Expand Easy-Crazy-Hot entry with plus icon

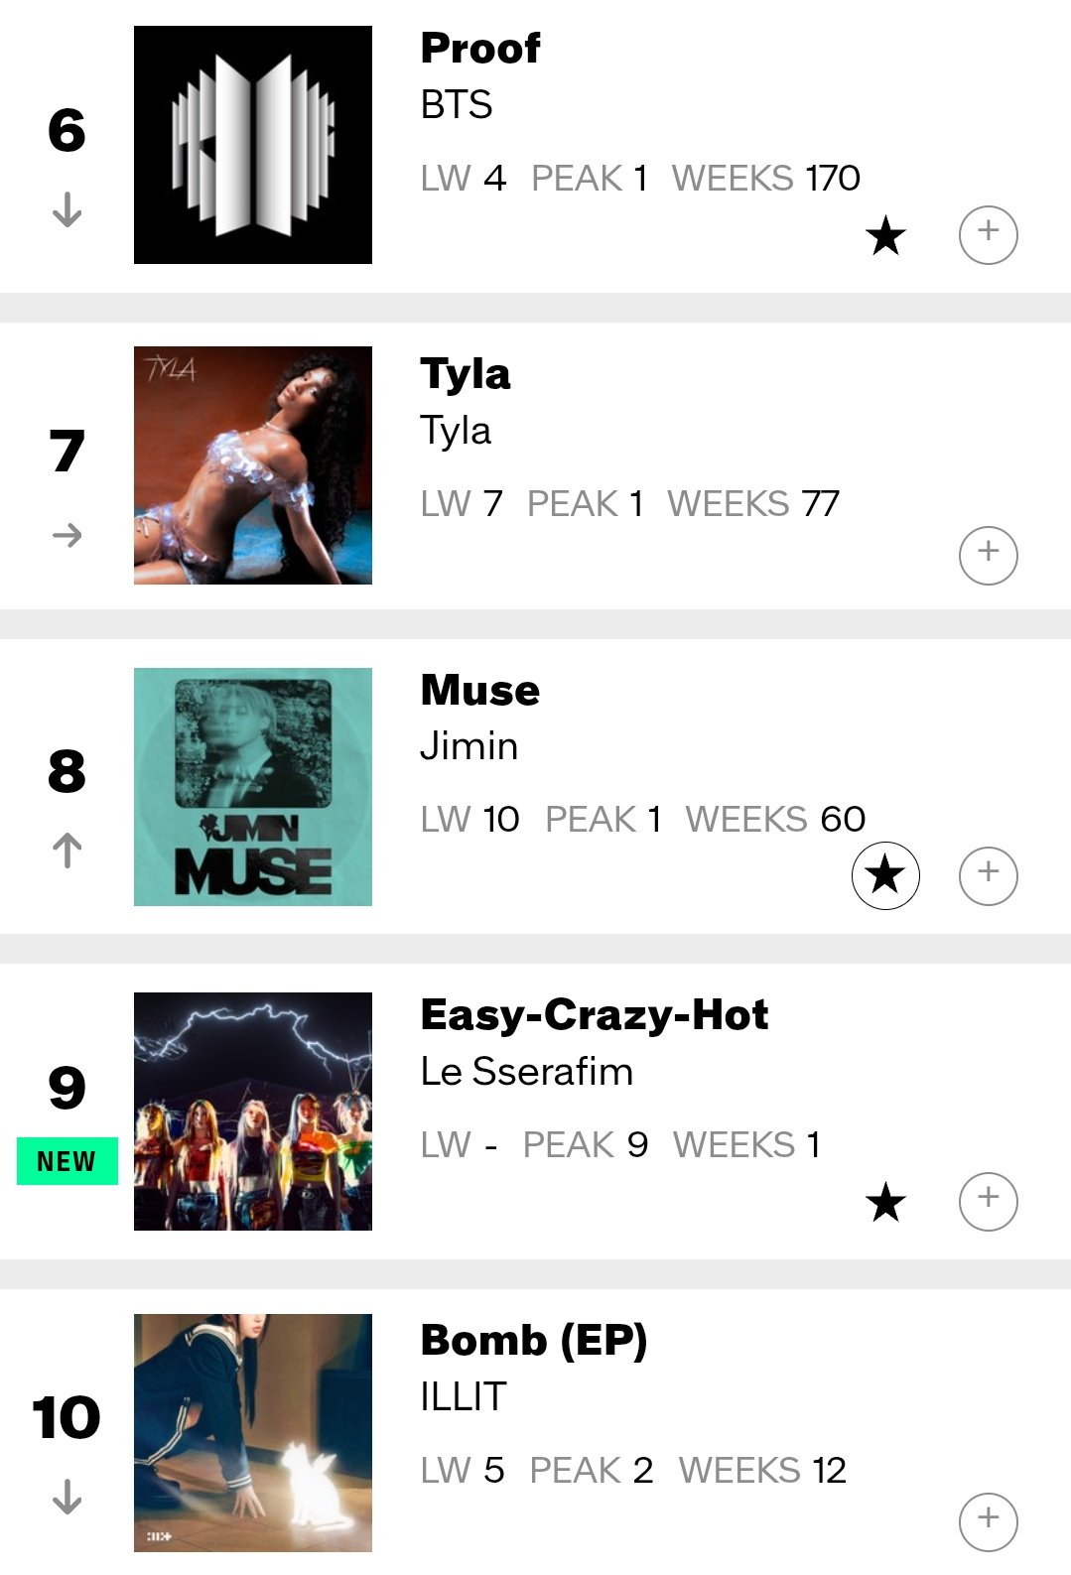(988, 1201)
